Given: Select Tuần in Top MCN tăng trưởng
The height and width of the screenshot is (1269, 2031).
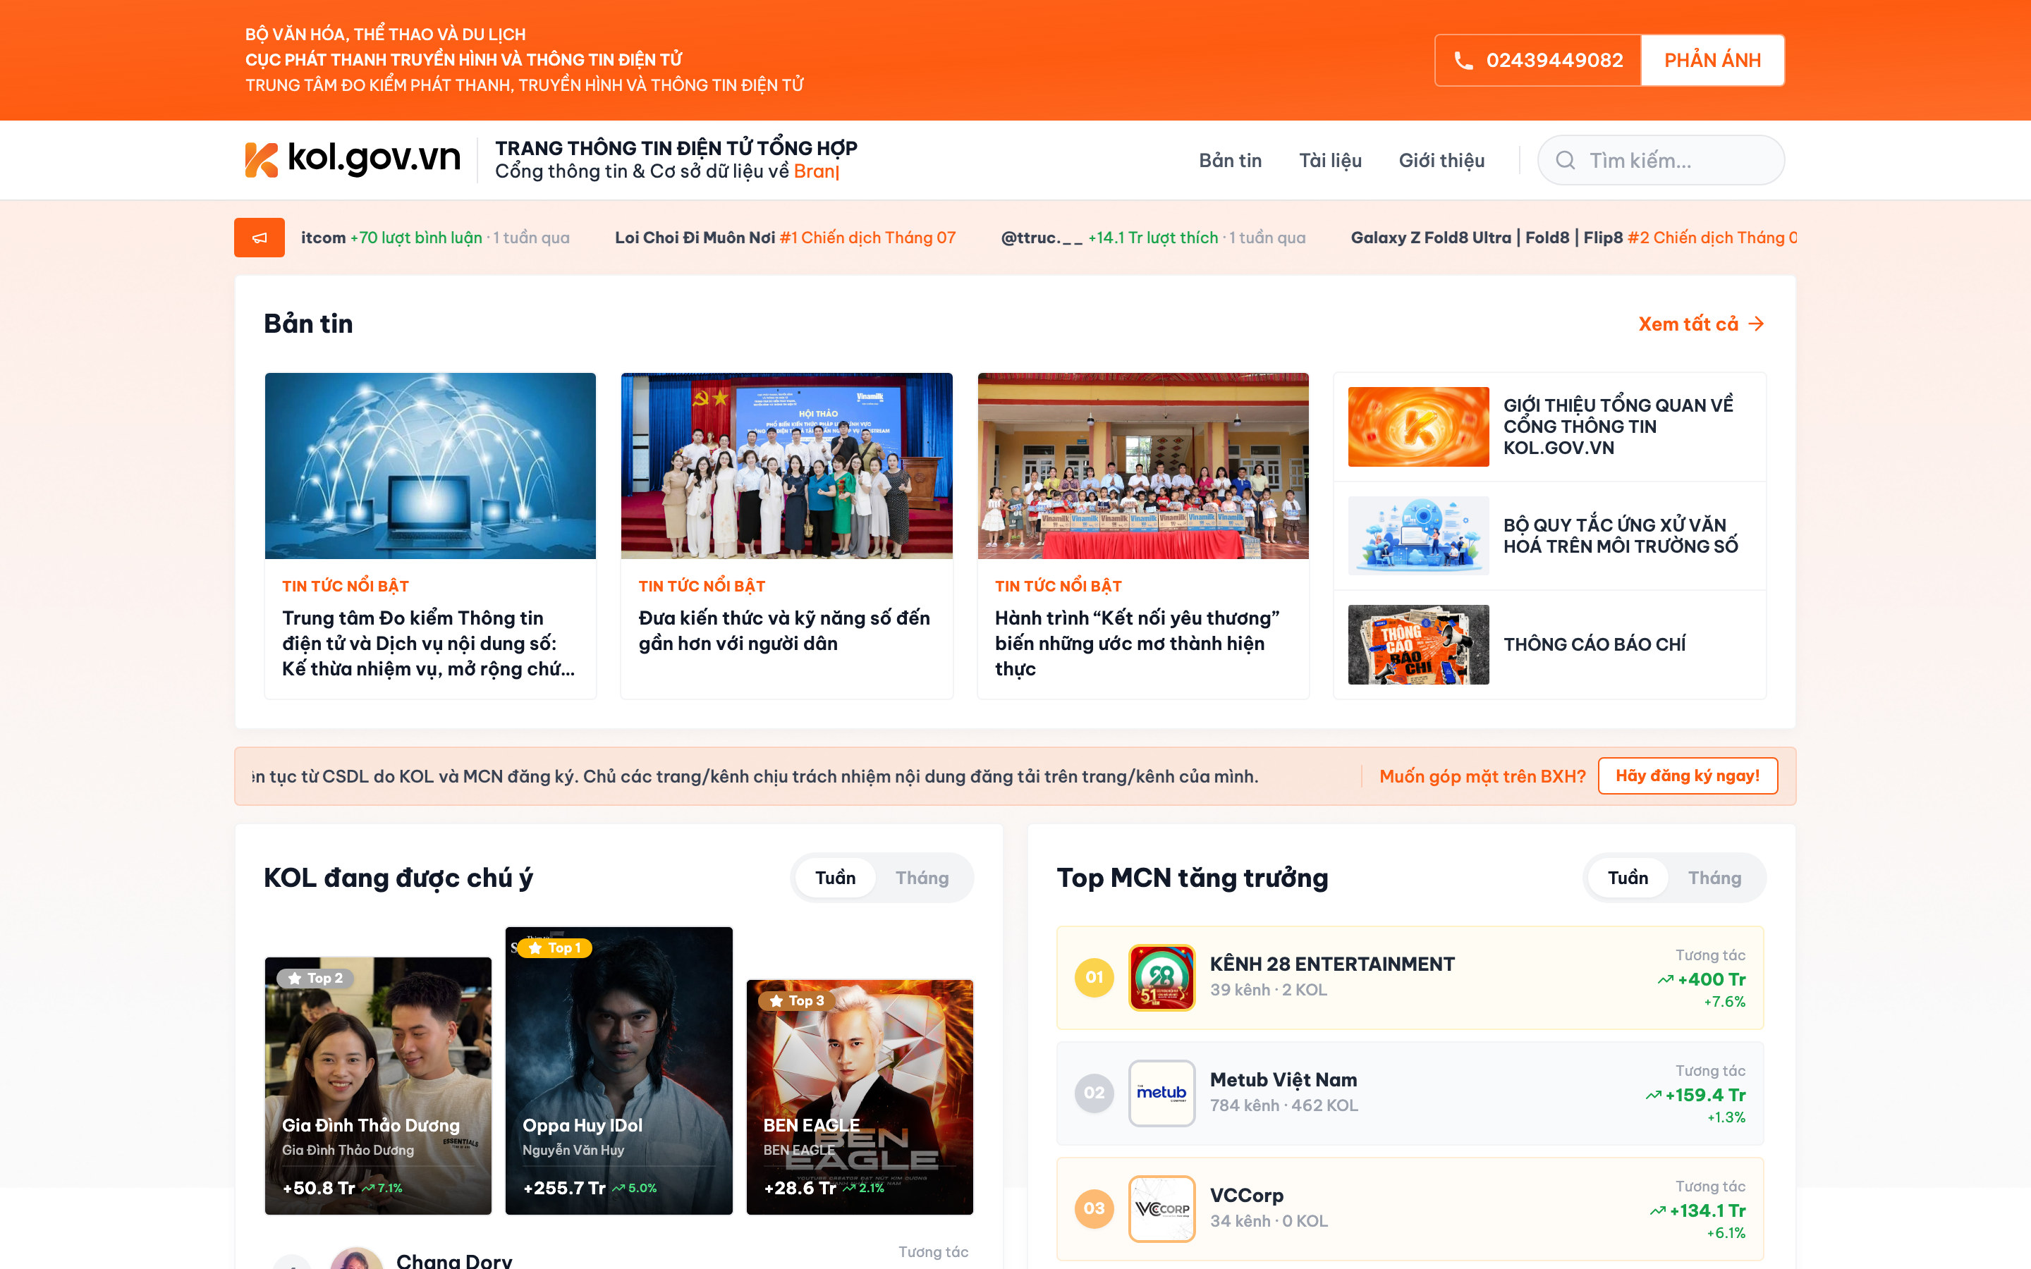Looking at the screenshot, I should [x=1628, y=878].
